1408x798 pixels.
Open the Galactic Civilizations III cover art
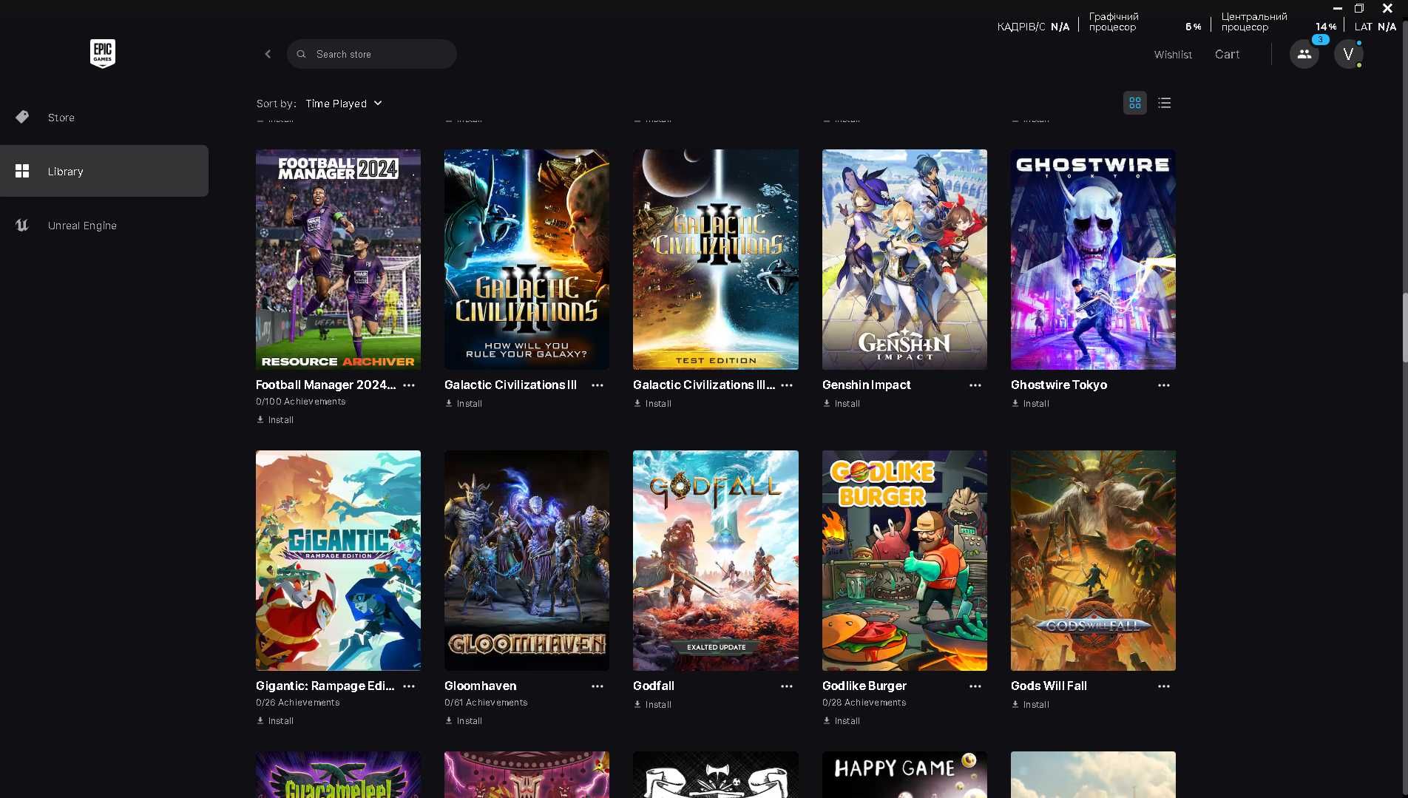[x=527, y=260]
